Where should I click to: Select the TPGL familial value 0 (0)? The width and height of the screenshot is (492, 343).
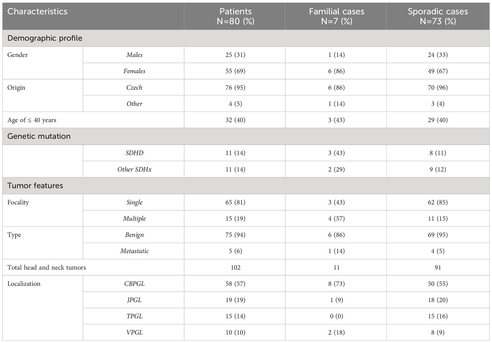(336, 316)
